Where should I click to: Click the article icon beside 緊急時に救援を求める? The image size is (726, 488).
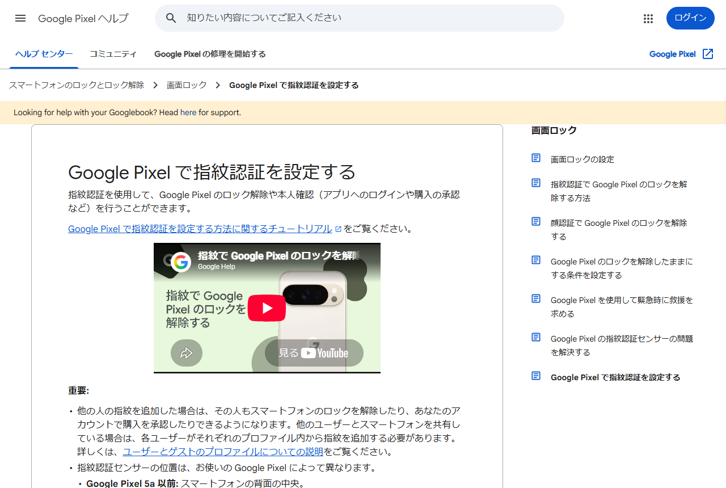[x=536, y=298]
